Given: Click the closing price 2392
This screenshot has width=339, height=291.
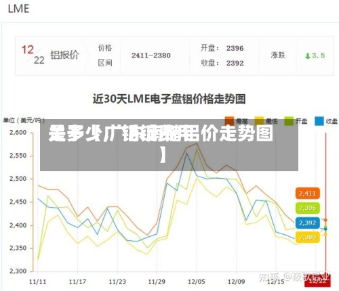Looking at the screenshot, I should pos(235,63).
